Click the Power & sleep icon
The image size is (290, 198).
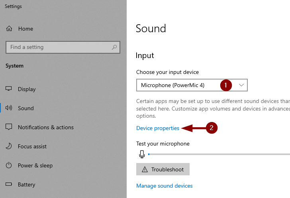pyautogui.click(x=9, y=165)
